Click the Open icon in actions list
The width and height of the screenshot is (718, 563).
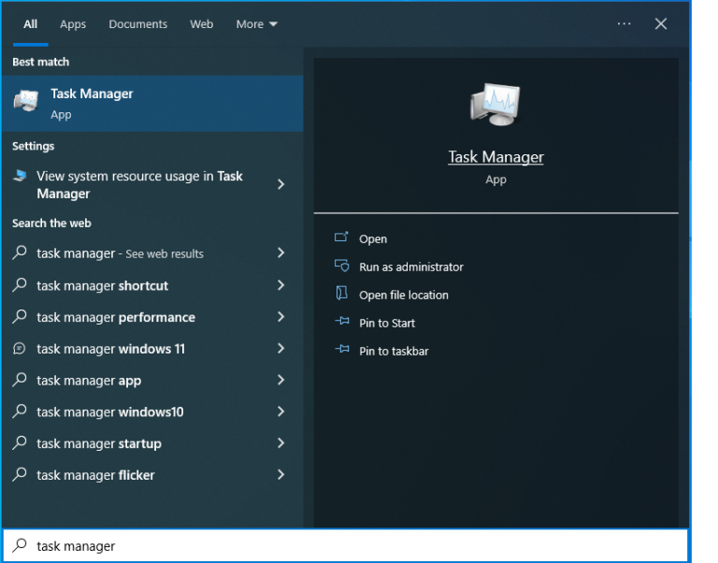341,238
